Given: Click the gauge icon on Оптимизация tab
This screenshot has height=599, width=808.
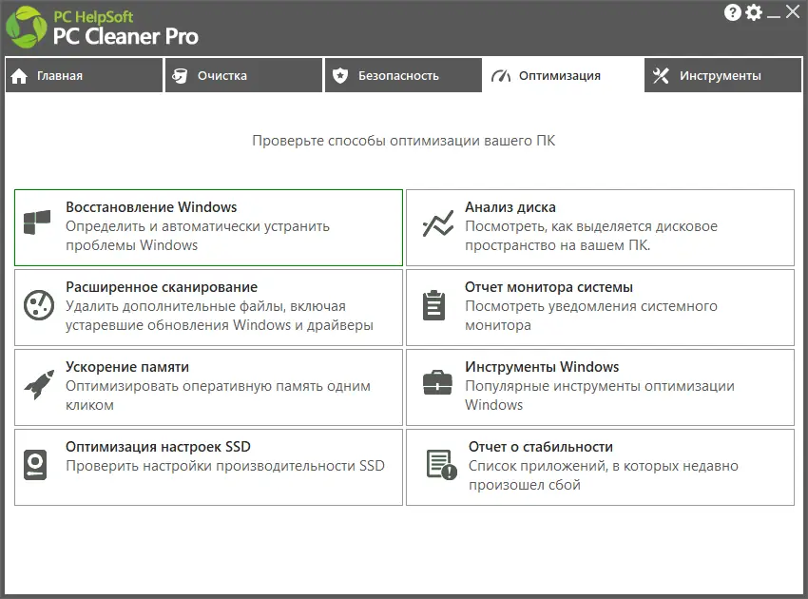Looking at the screenshot, I should tap(500, 76).
